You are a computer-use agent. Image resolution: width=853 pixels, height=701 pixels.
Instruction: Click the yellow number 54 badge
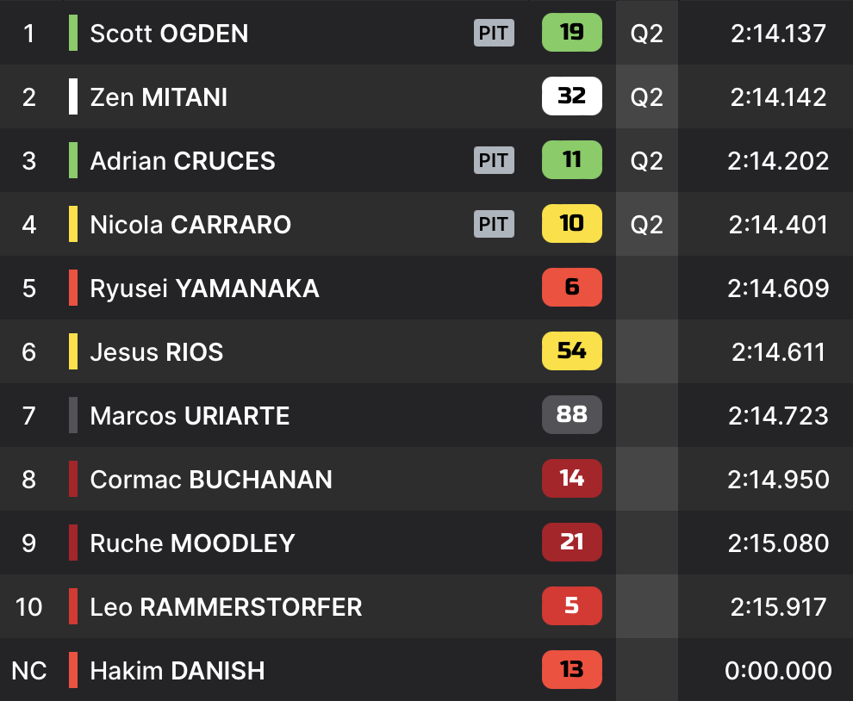click(571, 351)
